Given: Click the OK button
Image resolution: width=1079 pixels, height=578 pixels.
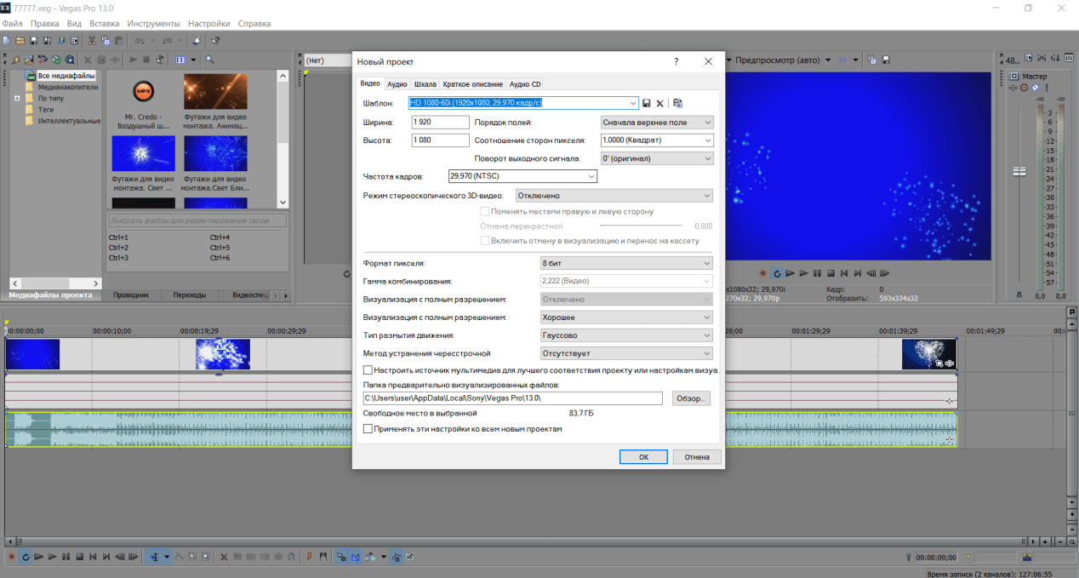Looking at the screenshot, I should pyautogui.click(x=643, y=457).
